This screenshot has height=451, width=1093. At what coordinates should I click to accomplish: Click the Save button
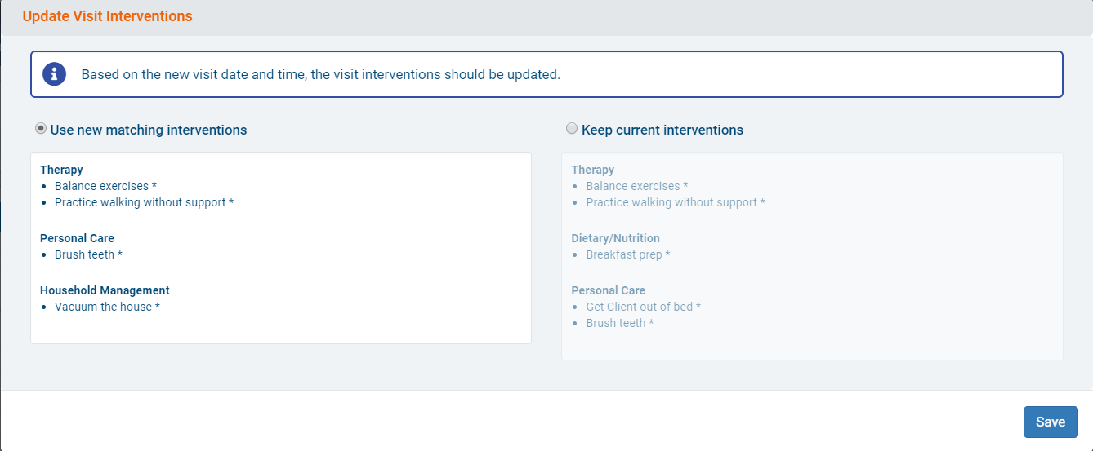[x=1050, y=422]
